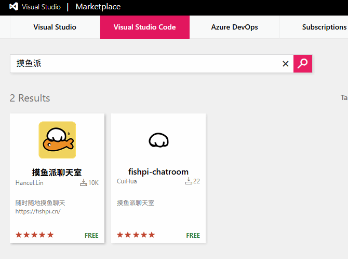Click publisher name CuiHua

[126, 182]
